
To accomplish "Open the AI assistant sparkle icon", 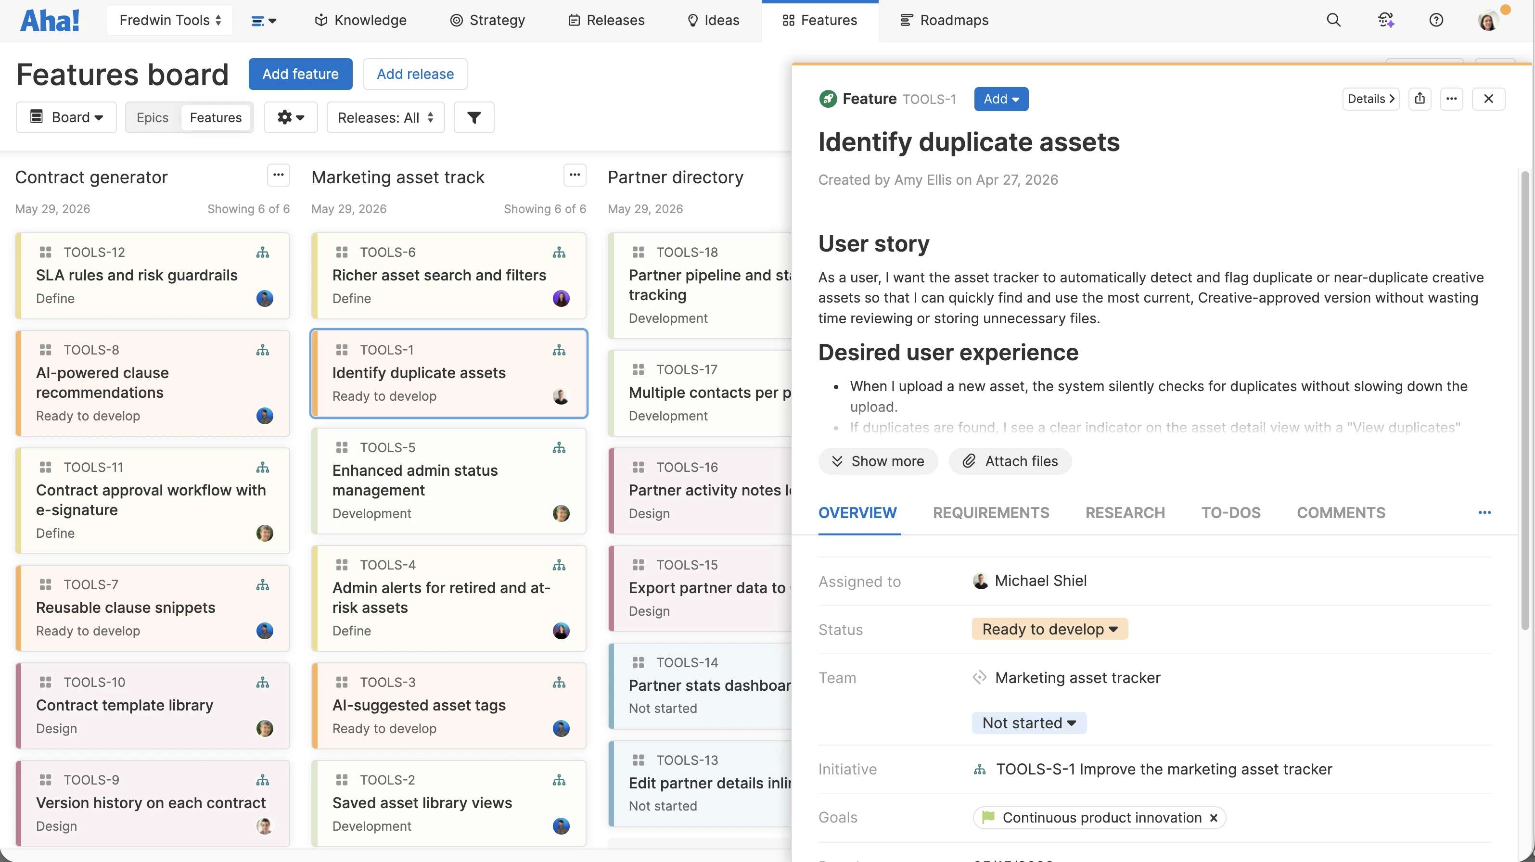I will pyautogui.click(x=1385, y=20).
